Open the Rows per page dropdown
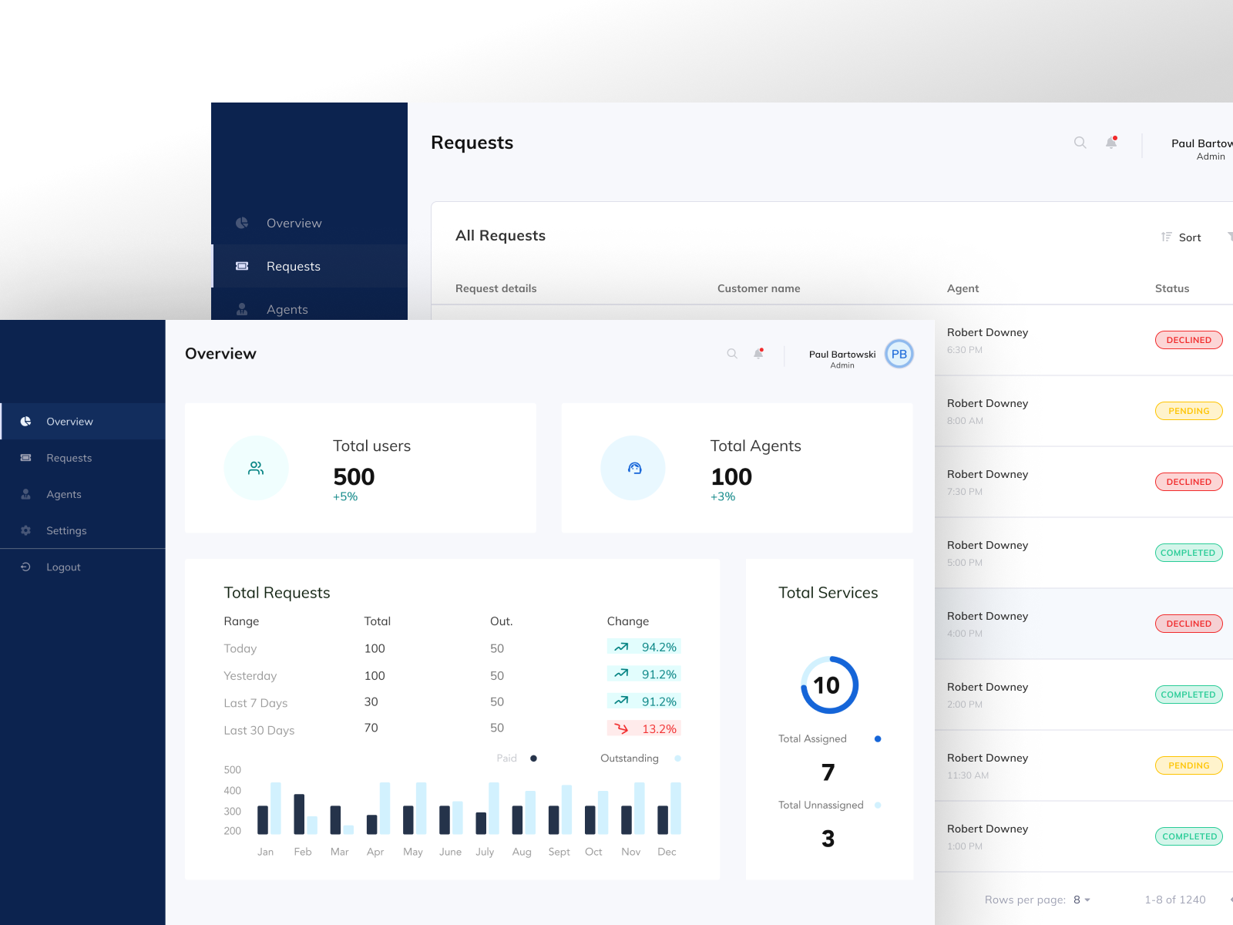The width and height of the screenshot is (1233, 925). coord(1082,900)
